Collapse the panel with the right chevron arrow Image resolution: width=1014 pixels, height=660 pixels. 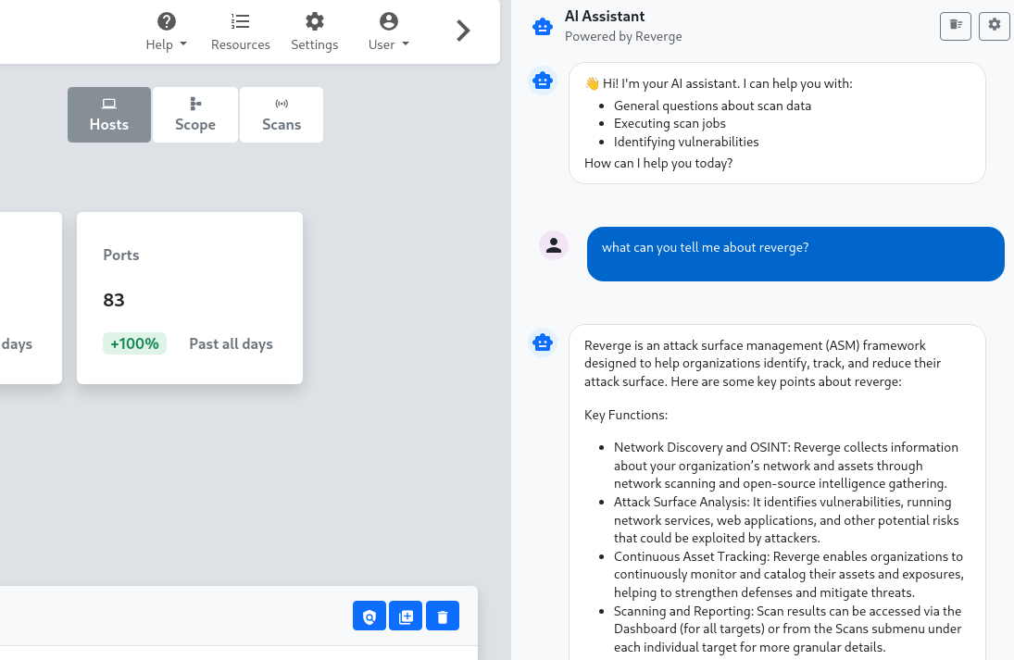point(464,31)
